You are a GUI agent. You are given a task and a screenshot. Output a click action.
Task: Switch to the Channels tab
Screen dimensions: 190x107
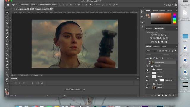[156, 46]
